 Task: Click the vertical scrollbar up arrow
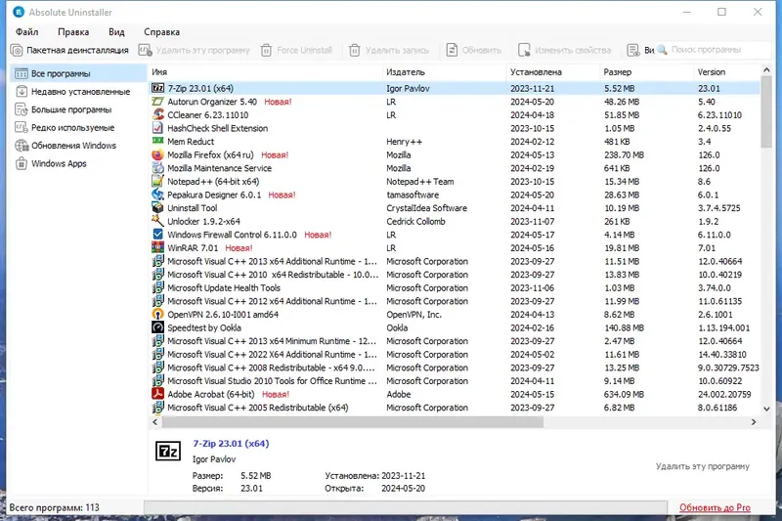tap(766, 70)
